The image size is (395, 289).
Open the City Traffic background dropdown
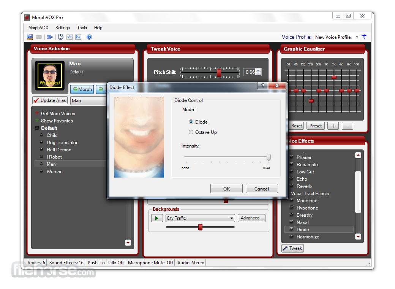tap(232, 218)
